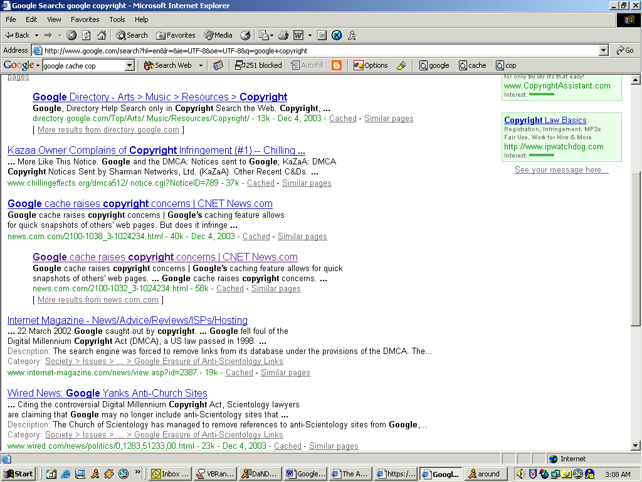Open Mail icon dropdown arrow

(x=271, y=36)
